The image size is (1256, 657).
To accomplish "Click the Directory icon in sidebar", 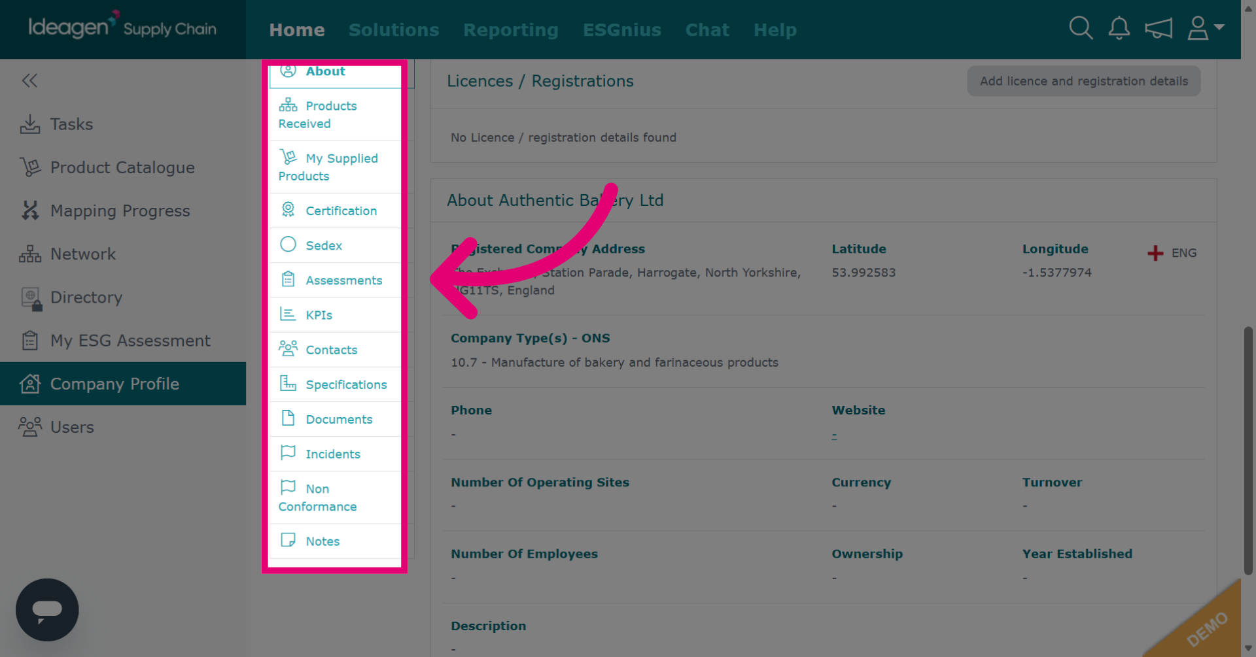I will click(31, 298).
